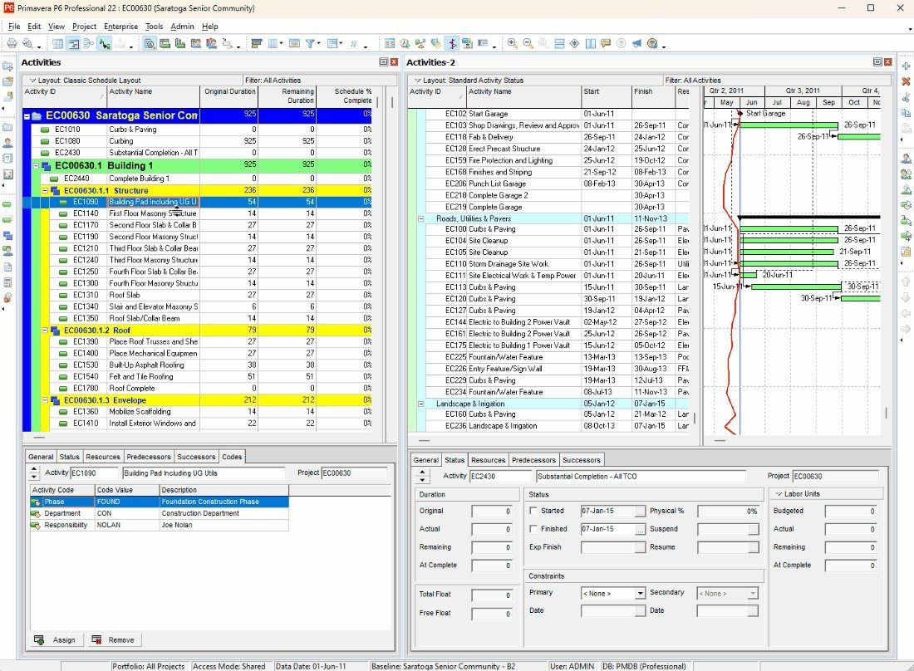The width and height of the screenshot is (914, 671).
Task: Switch to the Resources tab in right details
Action: pyautogui.click(x=488, y=459)
